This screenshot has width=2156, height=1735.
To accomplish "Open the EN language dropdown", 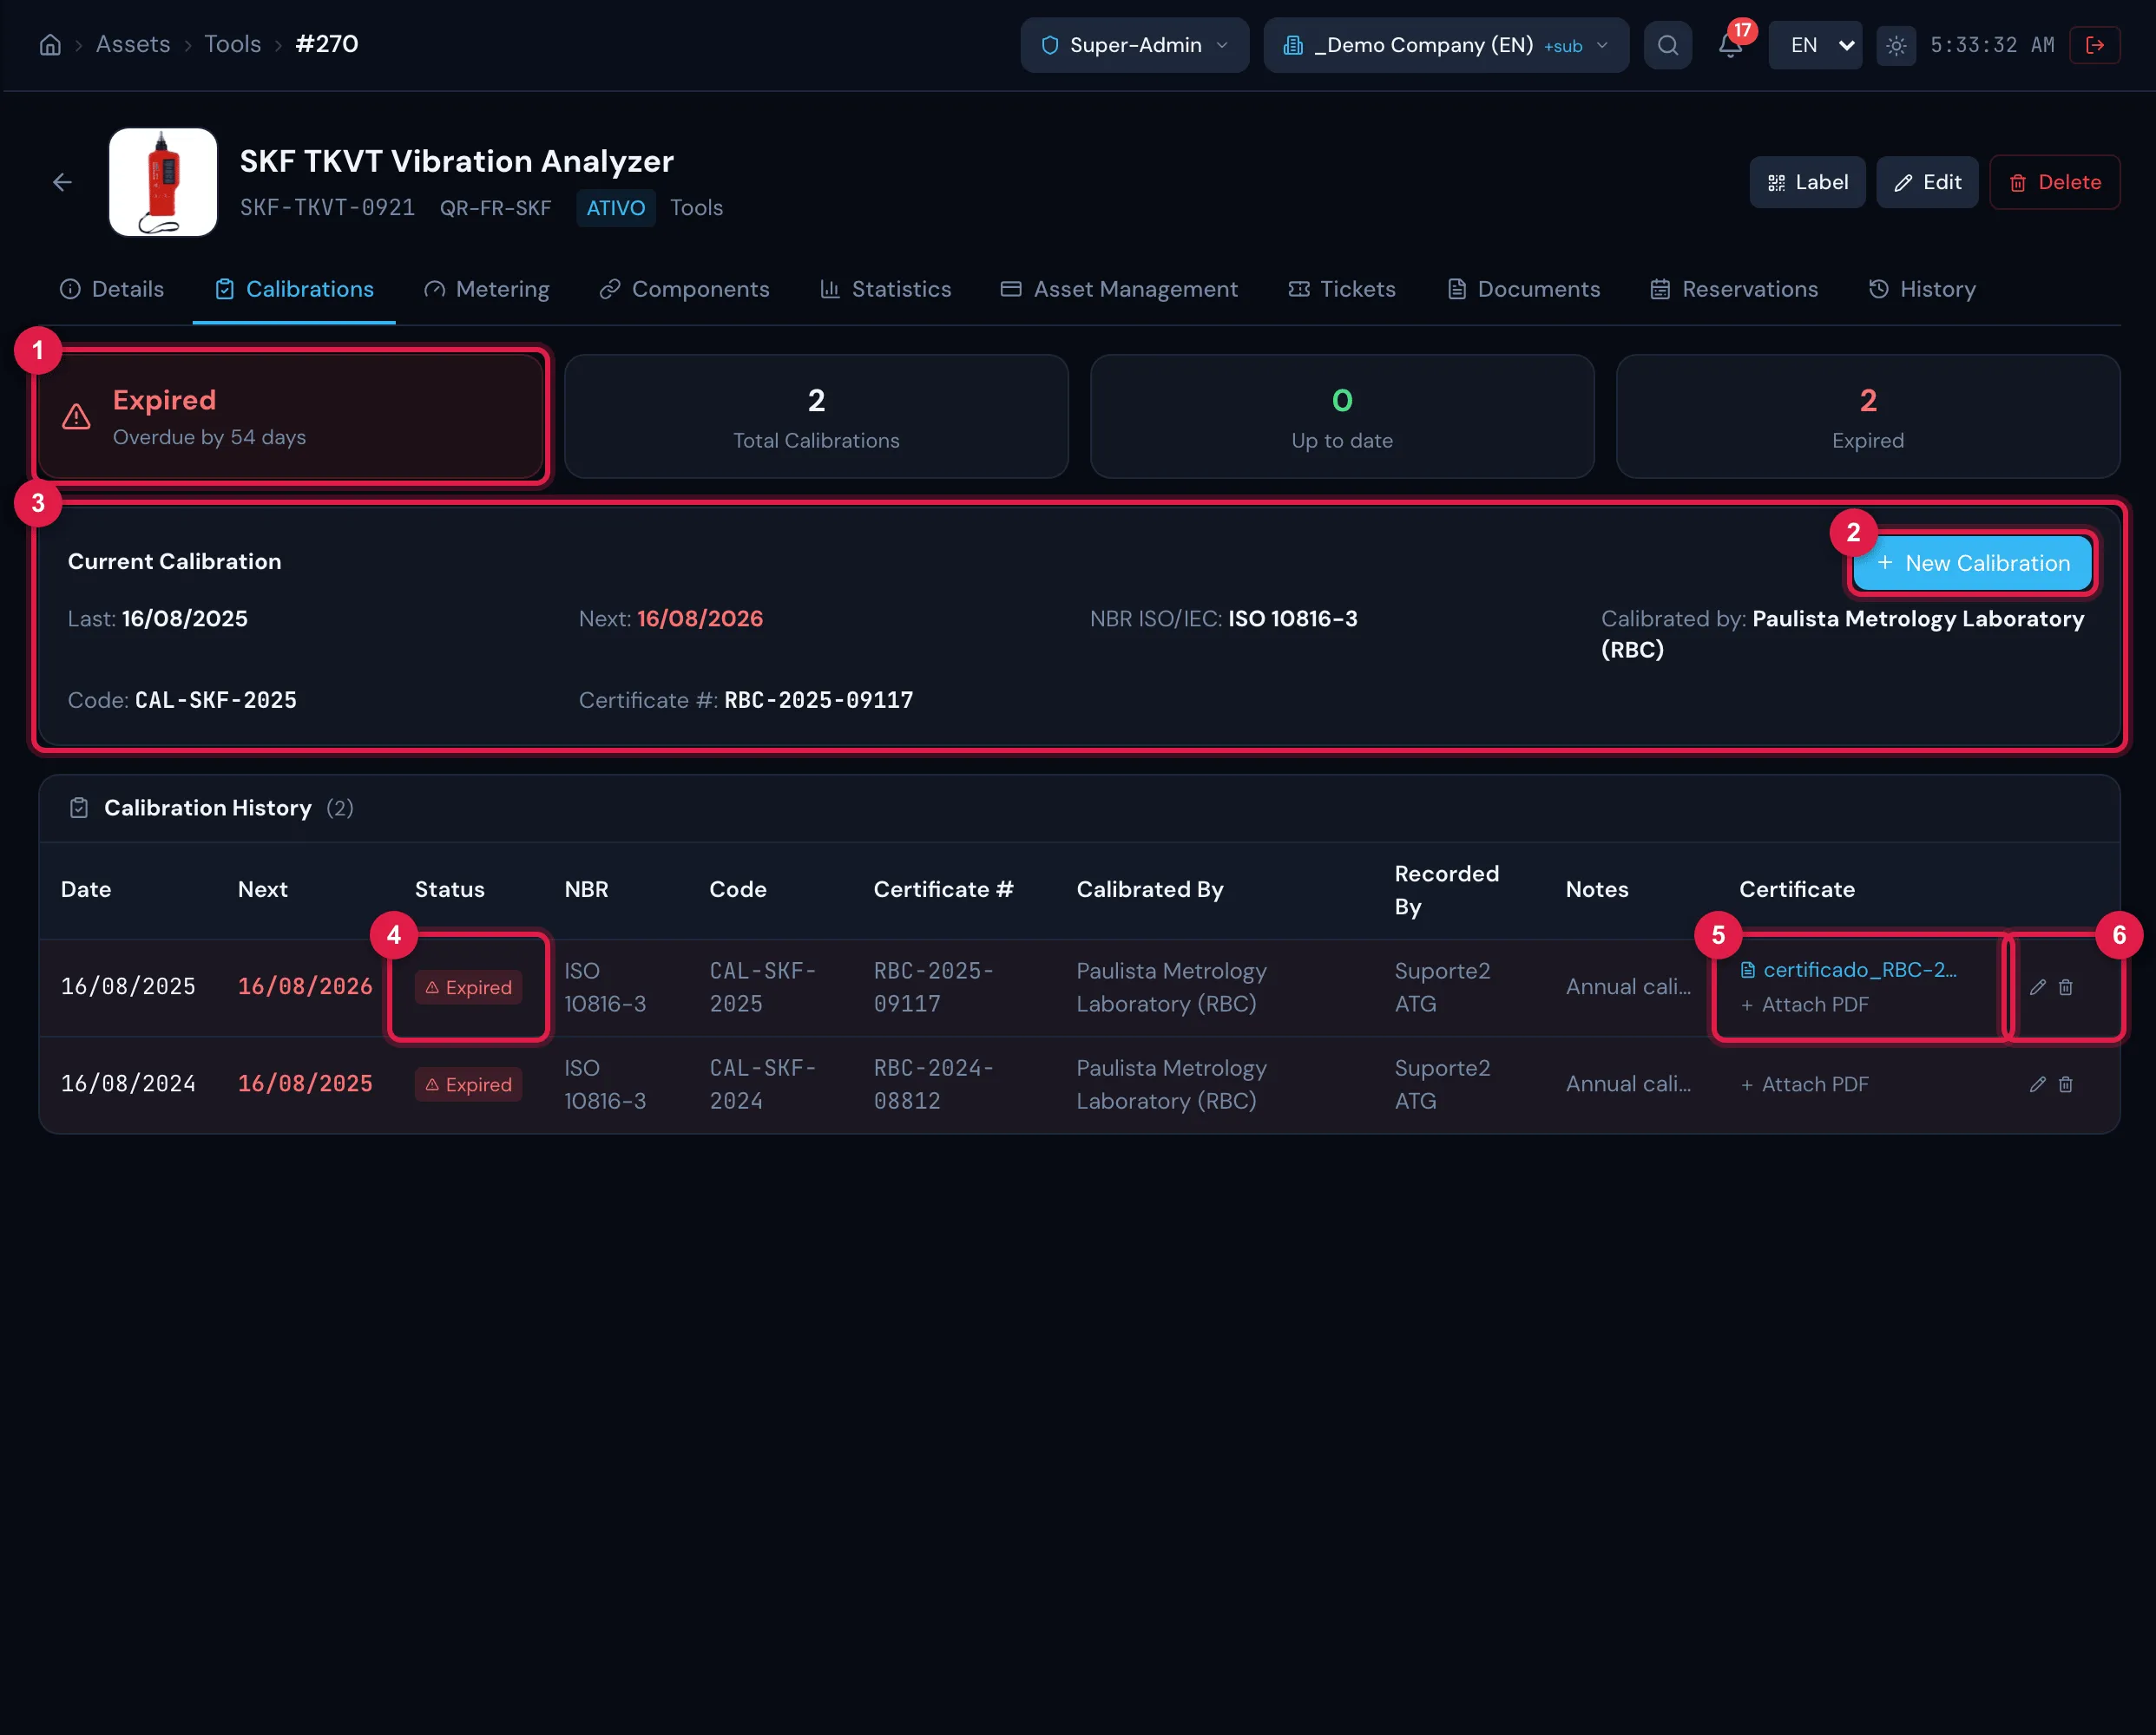I will click(1815, 45).
